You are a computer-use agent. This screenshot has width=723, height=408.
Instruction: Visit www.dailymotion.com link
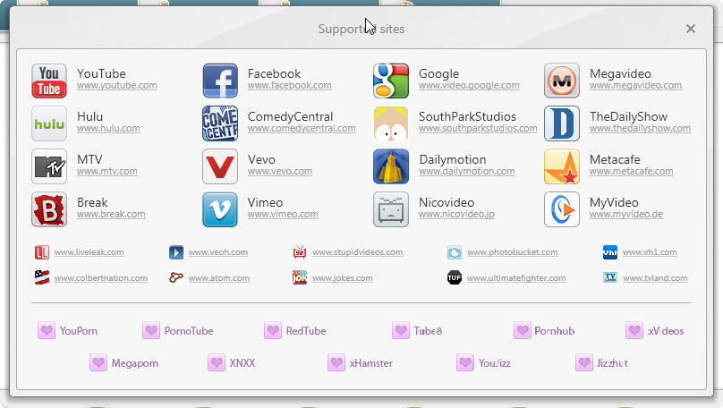[467, 172]
